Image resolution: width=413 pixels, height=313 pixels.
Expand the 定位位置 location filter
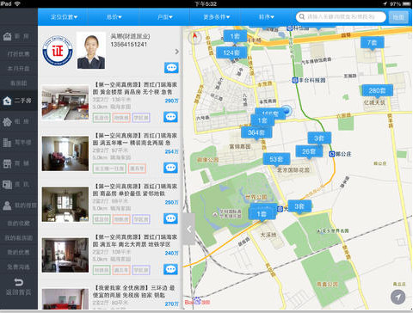(64, 17)
